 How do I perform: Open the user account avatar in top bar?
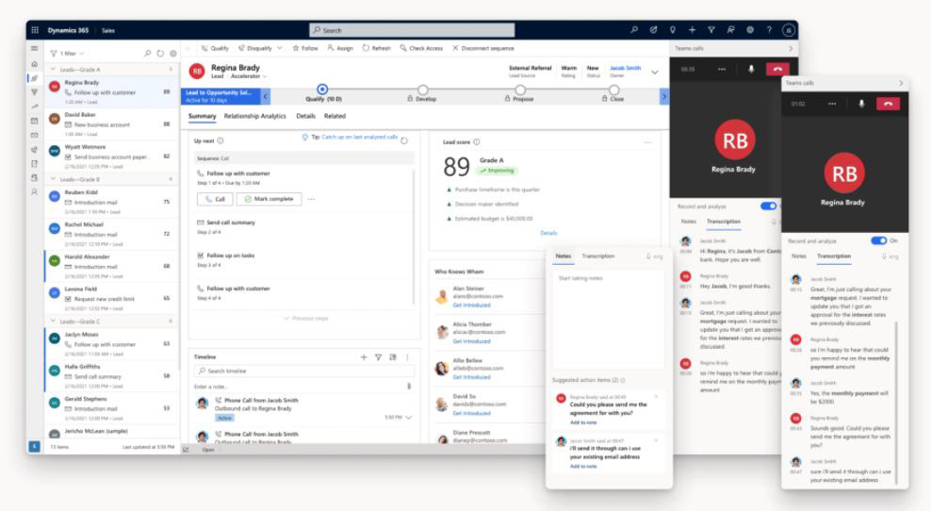click(789, 30)
